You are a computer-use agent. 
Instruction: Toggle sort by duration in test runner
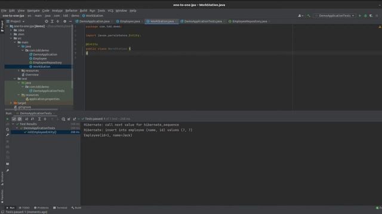33,119
